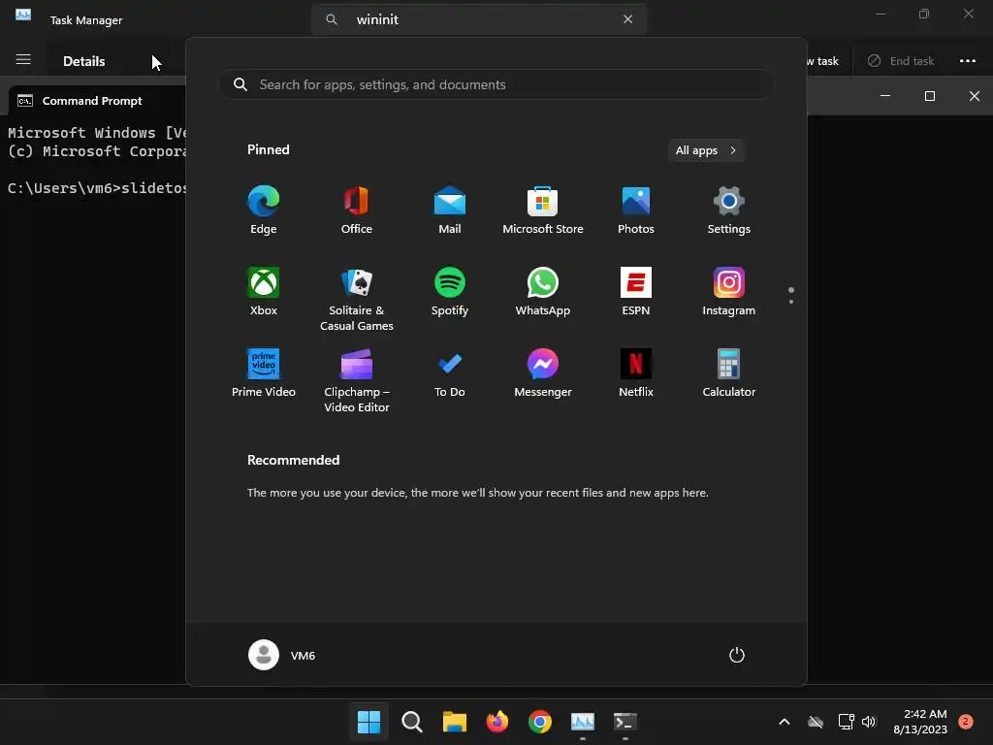Show All apps list
Image resolution: width=993 pixels, height=745 pixels.
pyautogui.click(x=706, y=150)
